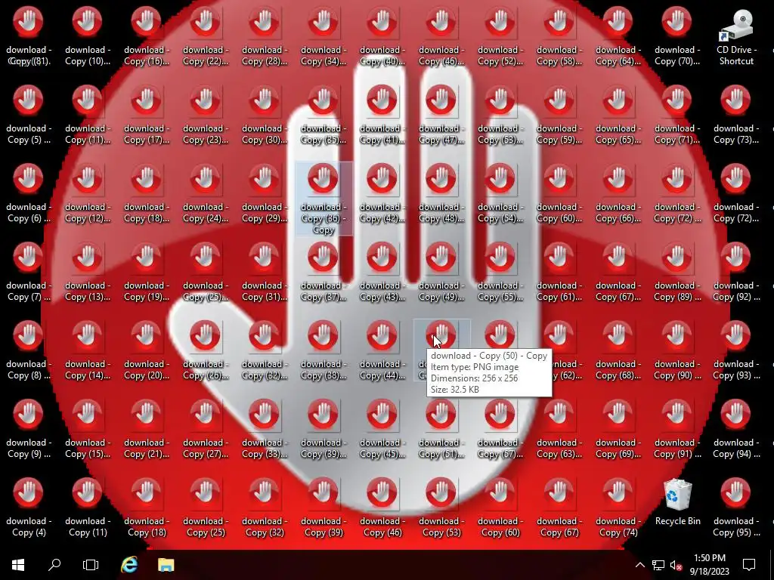The width and height of the screenshot is (774, 580).
Task: Select the download - Copy (52) file
Action: (x=500, y=38)
